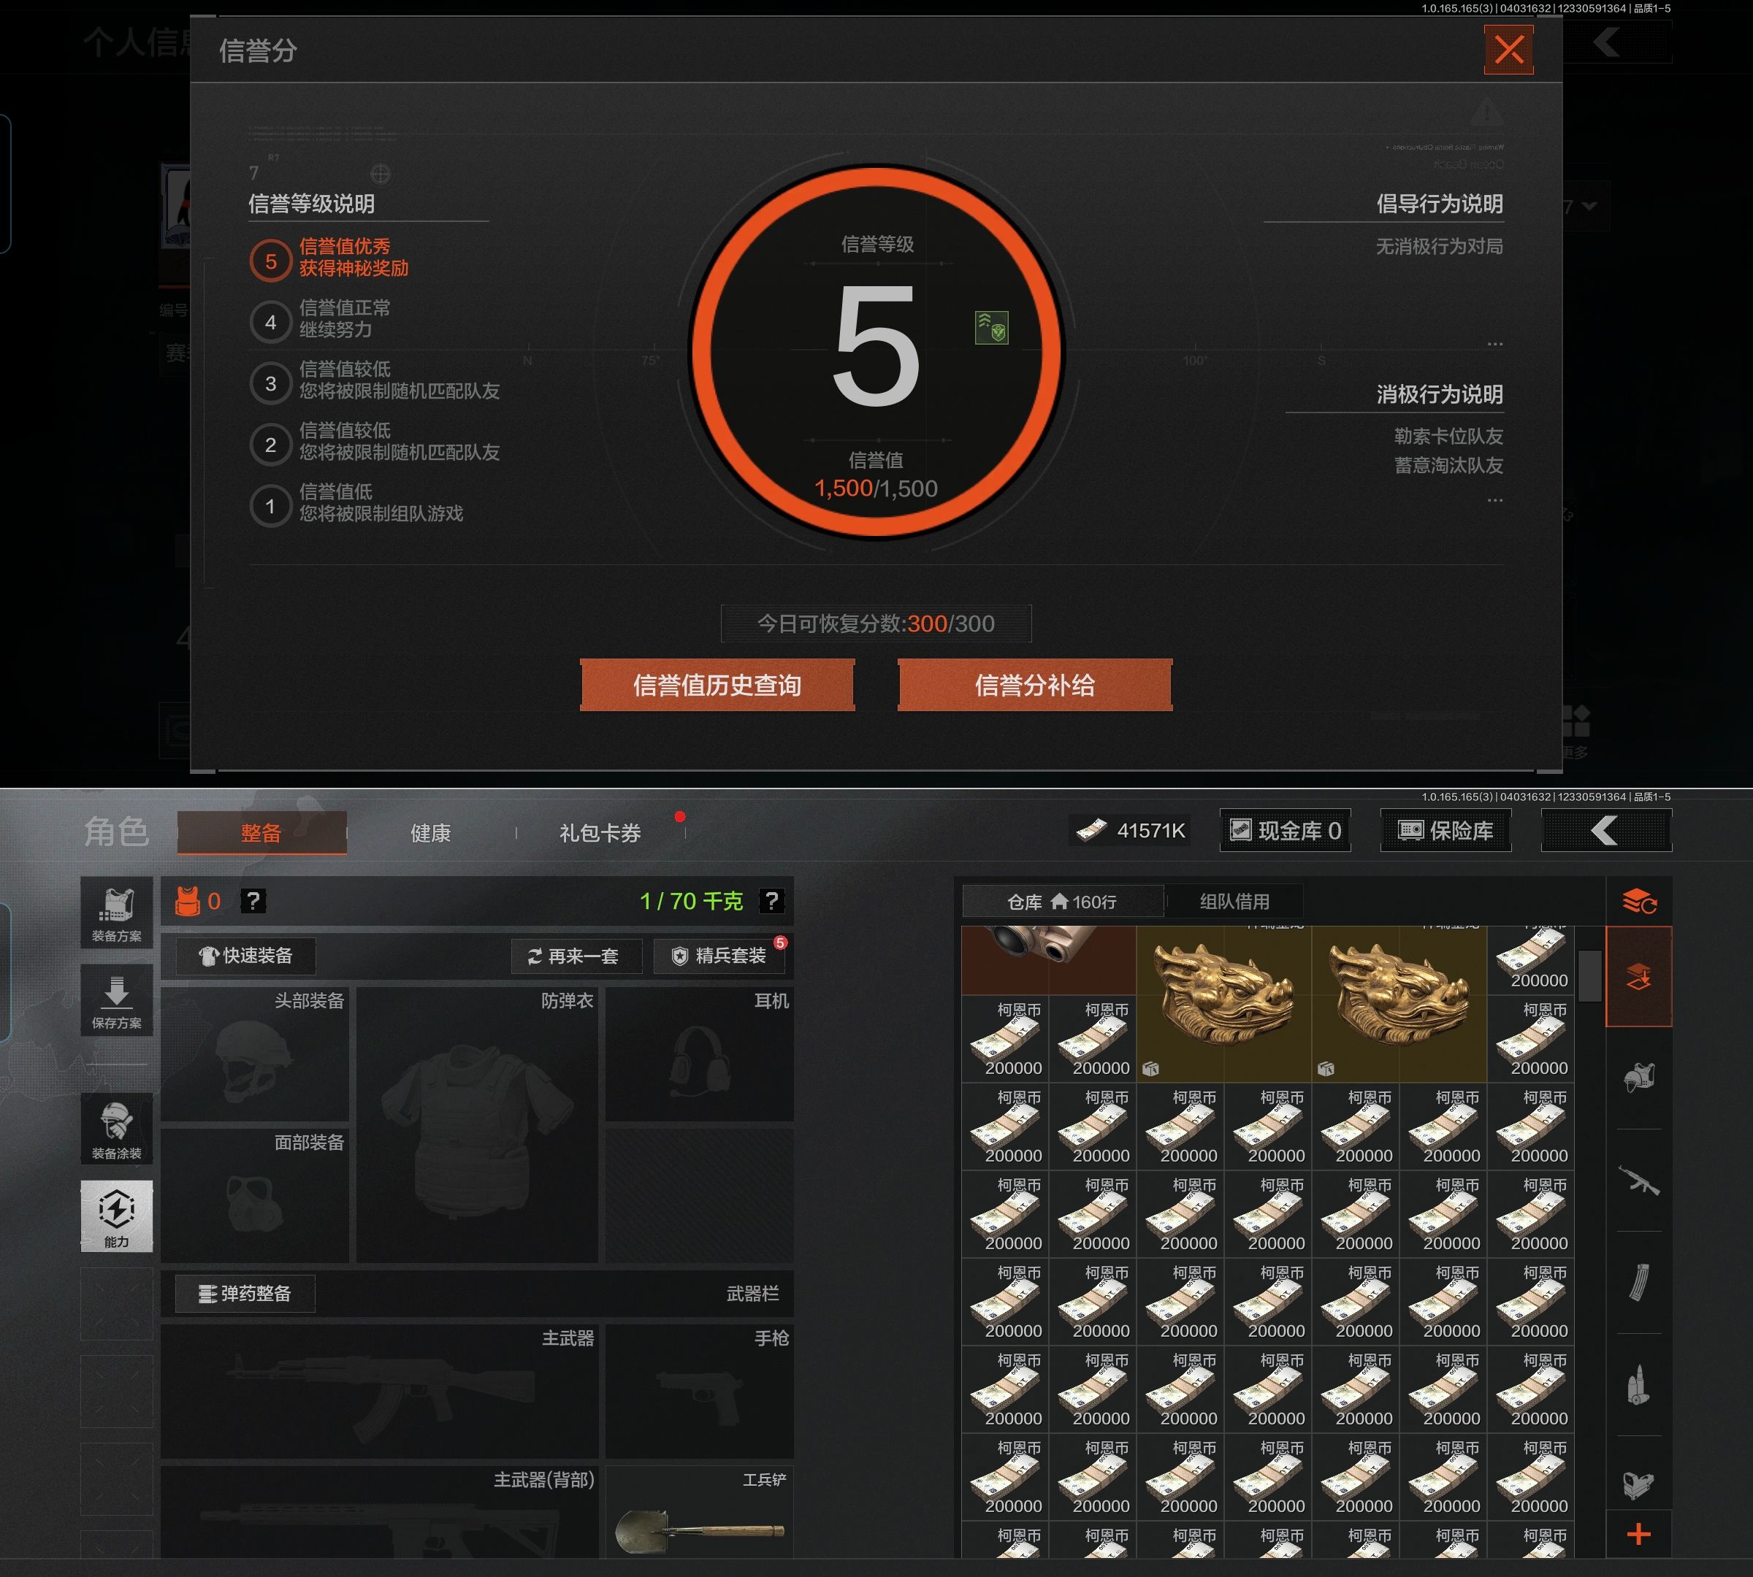Toggle the 能力 ability panel
This screenshot has height=1577, width=1753.
[116, 1216]
